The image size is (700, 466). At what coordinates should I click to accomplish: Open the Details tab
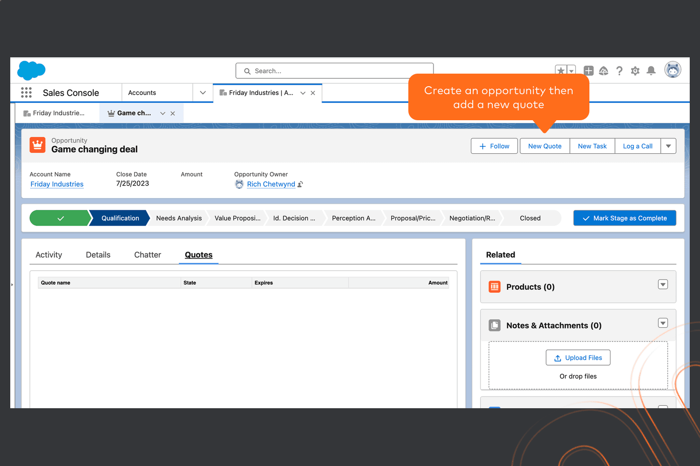click(x=98, y=255)
